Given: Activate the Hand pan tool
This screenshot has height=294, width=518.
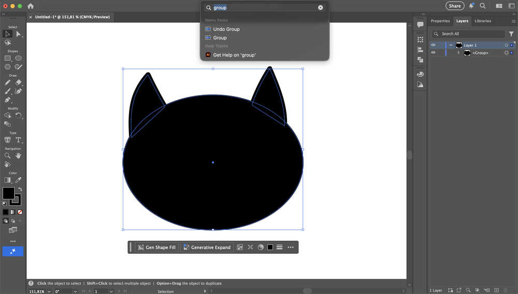Looking at the screenshot, I should [19, 156].
